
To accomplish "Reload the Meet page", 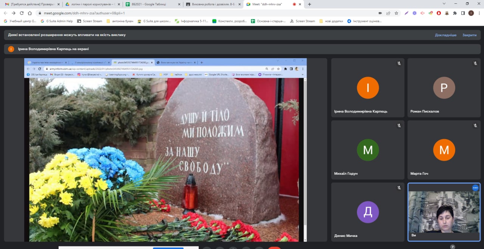I will (22, 13).
